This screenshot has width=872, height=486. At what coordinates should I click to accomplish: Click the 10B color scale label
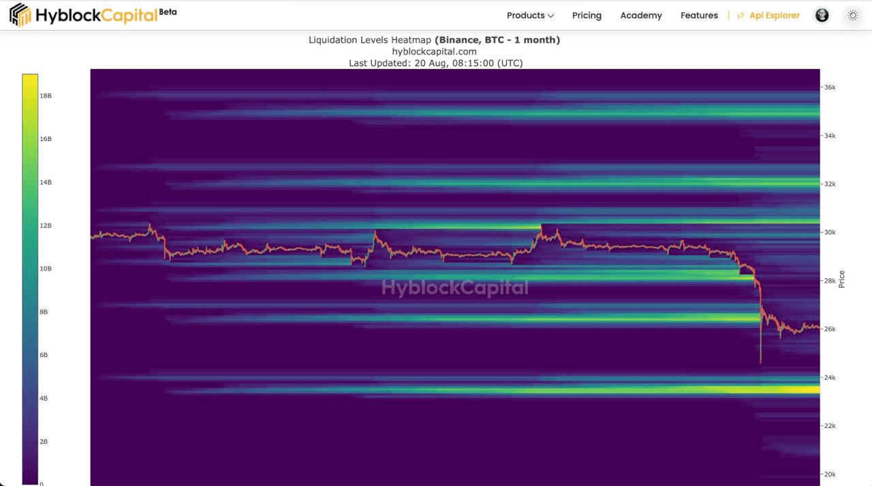46,269
